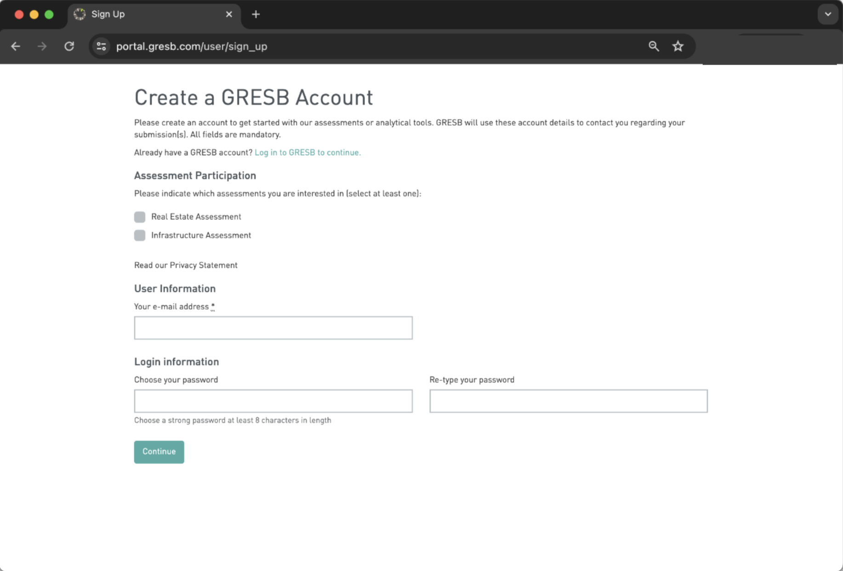Open the Privacy Statement link
The width and height of the screenshot is (843, 571).
click(x=203, y=265)
